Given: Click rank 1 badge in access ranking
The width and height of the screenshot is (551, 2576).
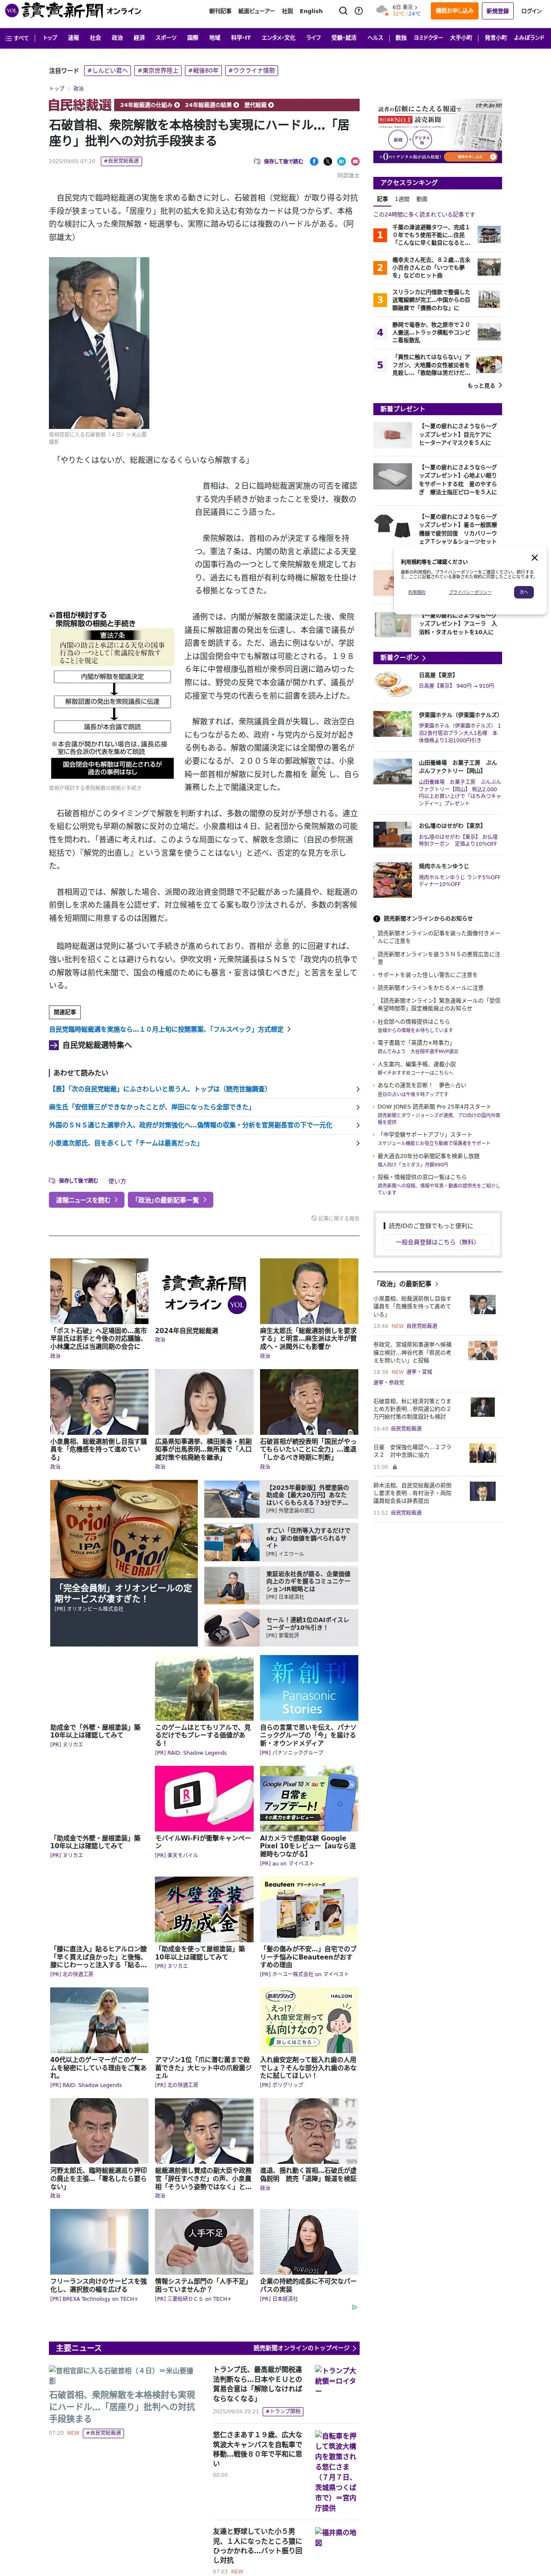Looking at the screenshot, I should point(380,235).
